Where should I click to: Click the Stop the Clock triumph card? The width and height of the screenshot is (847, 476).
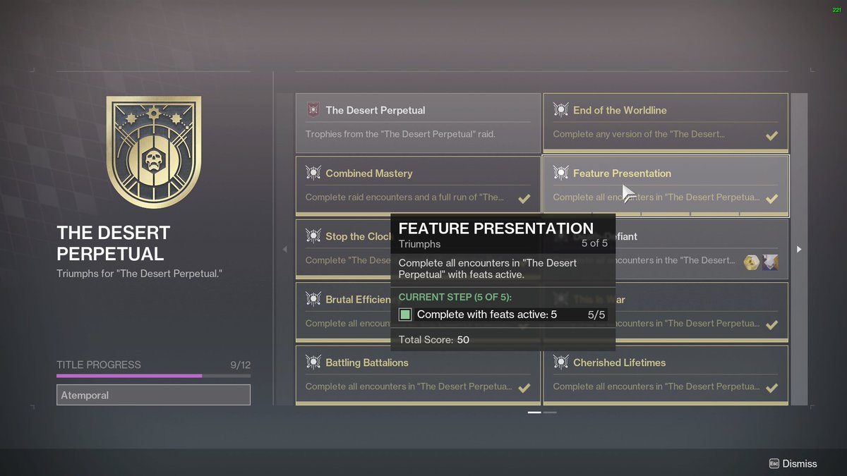343,249
